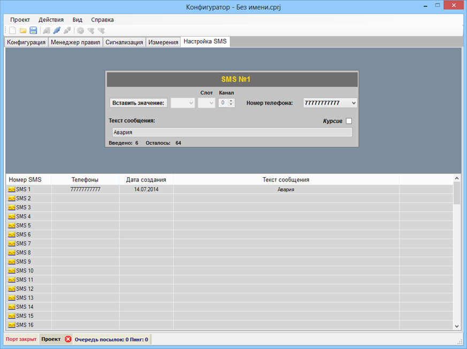467x349 pixels.
Task: Click the SMS list scrollbar down arrow
Action: click(457, 327)
